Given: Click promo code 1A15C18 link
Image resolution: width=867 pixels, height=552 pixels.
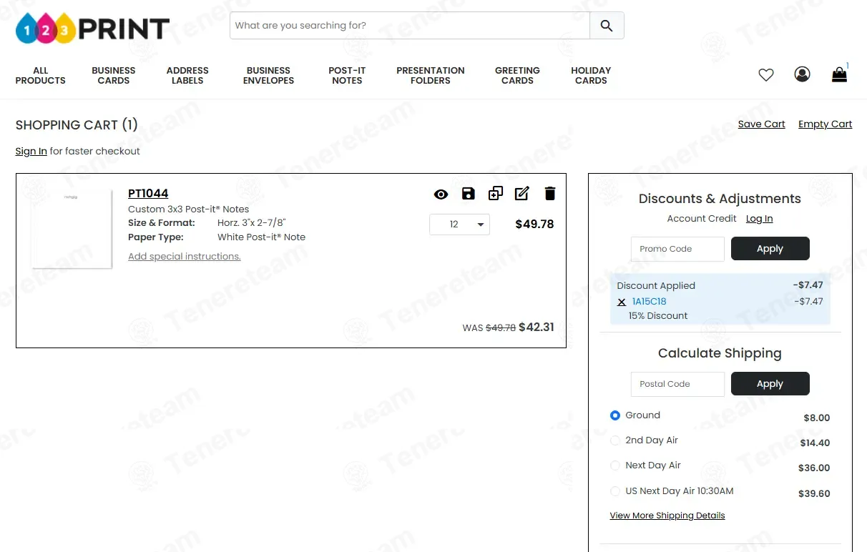Looking at the screenshot, I should pos(649,302).
